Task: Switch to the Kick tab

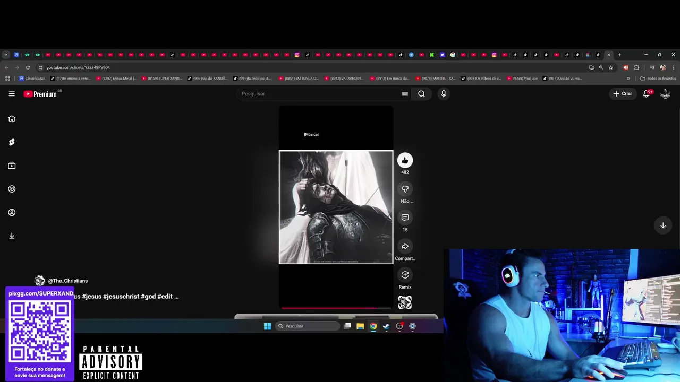Action: click(432, 55)
